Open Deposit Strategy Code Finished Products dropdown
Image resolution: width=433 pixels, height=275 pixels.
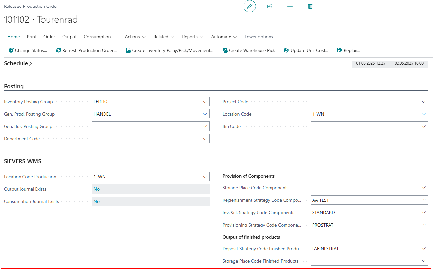tap(423, 249)
